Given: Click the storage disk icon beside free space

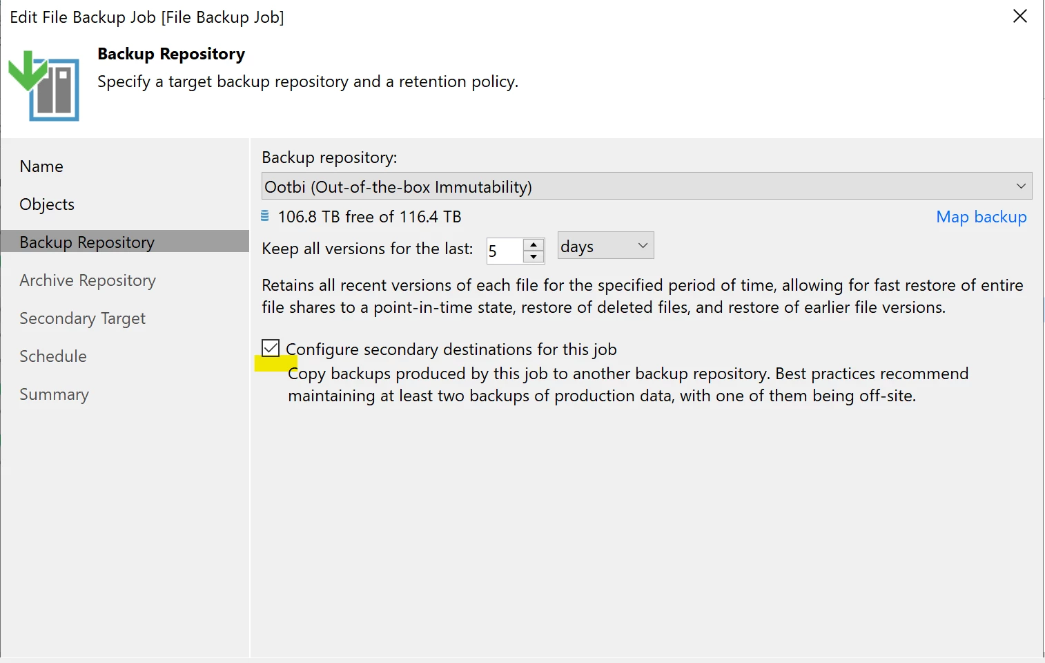Looking at the screenshot, I should [265, 216].
